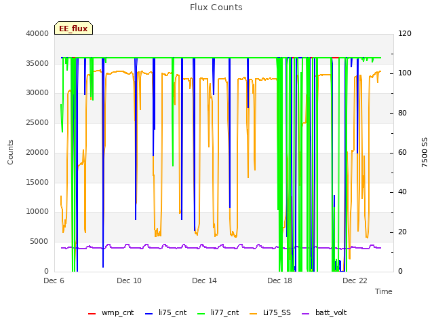434x326 pixels.
Task: Click the 20 right axis value
Action: click(x=402, y=232)
